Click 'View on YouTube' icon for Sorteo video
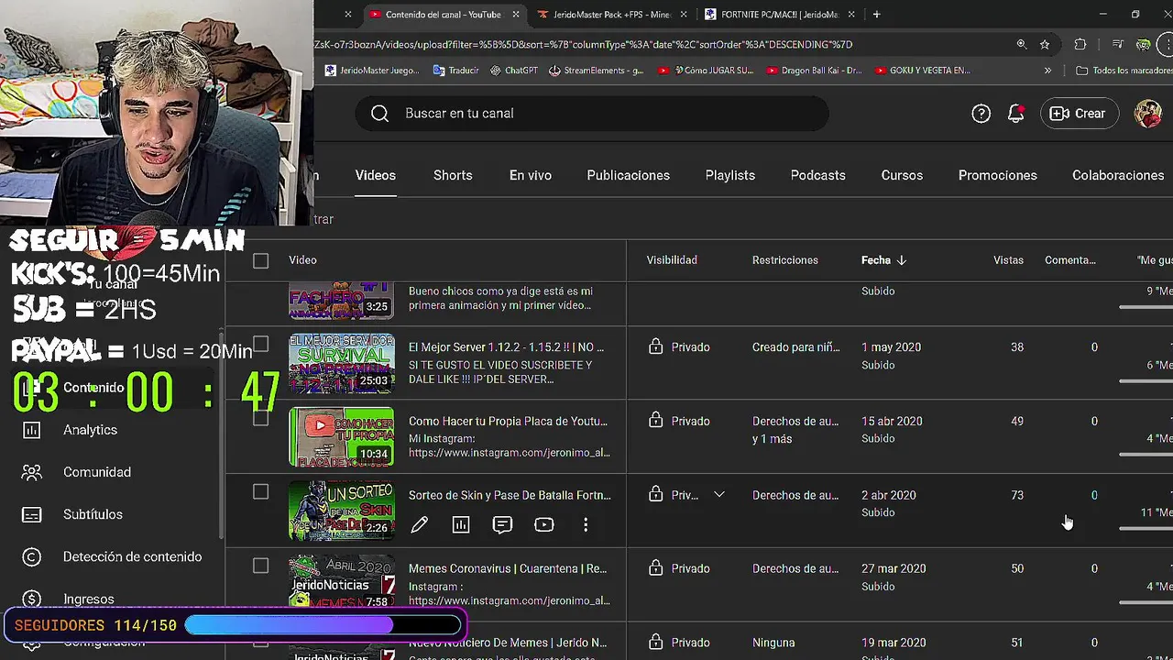 click(544, 524)
